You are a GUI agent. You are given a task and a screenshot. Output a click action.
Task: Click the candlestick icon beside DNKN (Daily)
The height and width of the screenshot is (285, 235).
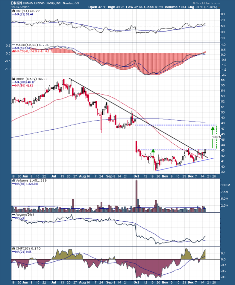tap(13, 79)
